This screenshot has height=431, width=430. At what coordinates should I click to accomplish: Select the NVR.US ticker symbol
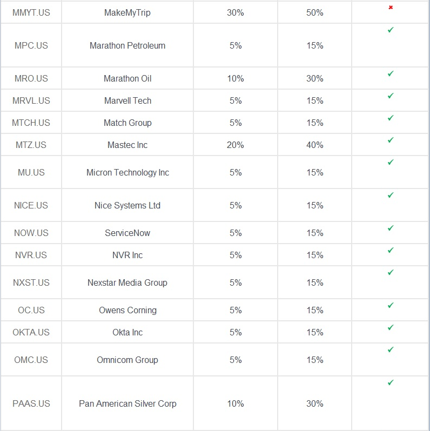[31, 255]
